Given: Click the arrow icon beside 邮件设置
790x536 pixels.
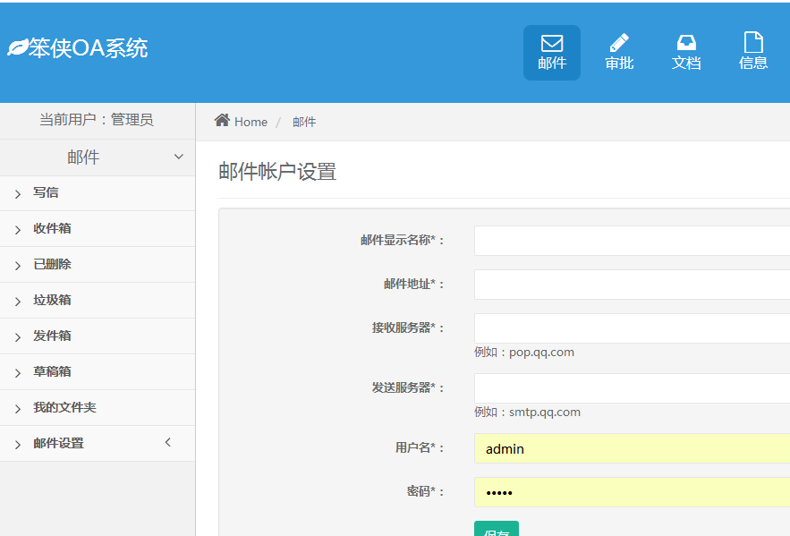Looking at the screenshot, I should [x=18, y=445].
